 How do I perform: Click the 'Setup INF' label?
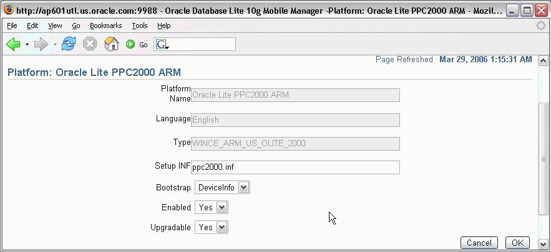coord(173,166)
